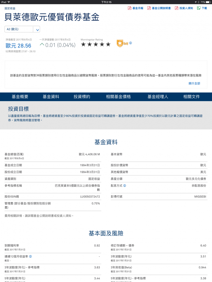This screenshot has height=282, width=212.
Task: Open the 基金公開說明書 link
Action: 161,8
